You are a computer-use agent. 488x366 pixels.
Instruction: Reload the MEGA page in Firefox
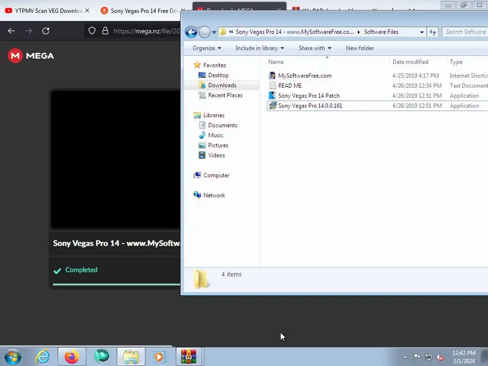(46, 31)
